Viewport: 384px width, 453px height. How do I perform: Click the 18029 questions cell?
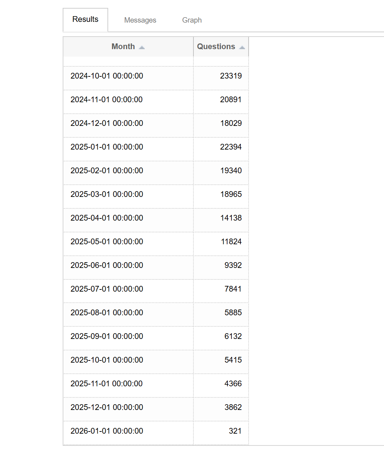[x=231, y=123]
